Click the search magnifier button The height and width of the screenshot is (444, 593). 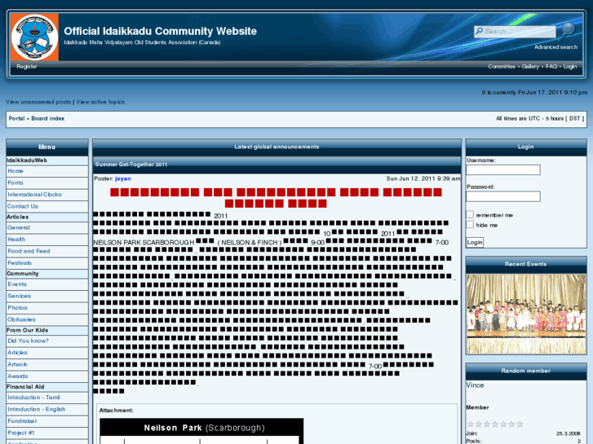(x=568, y=29)
